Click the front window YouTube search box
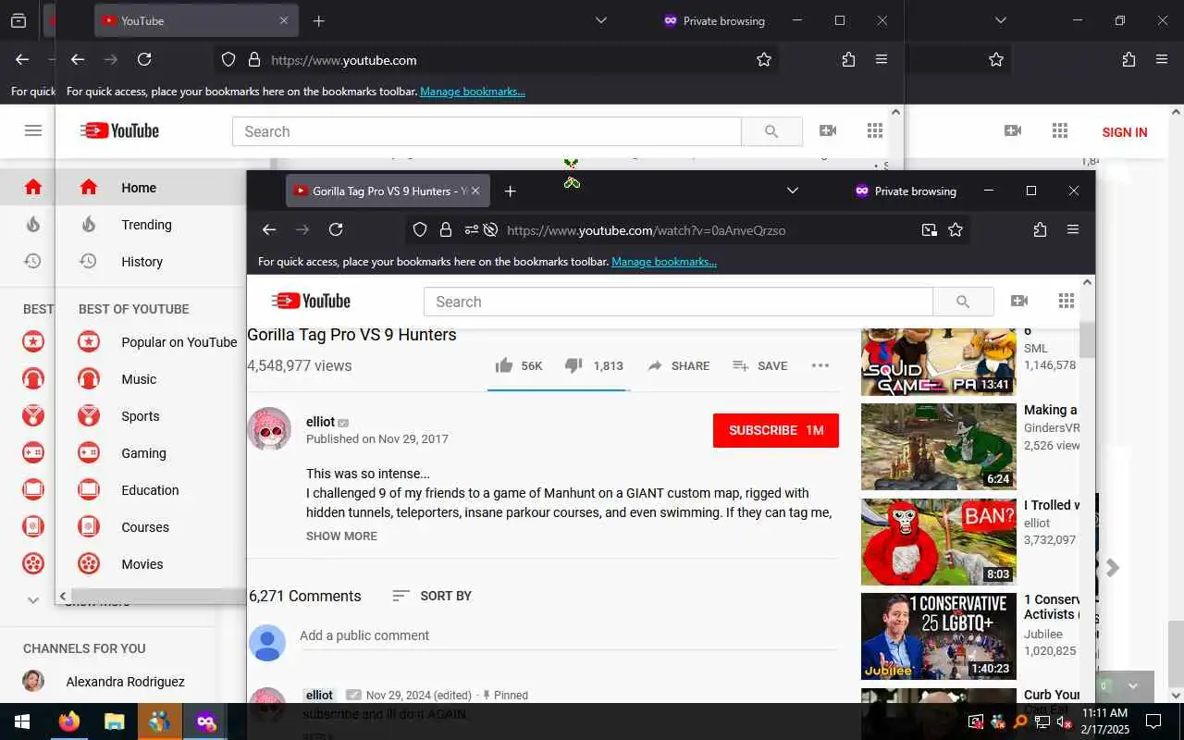This screenshot has height=740, width=1184. point(678,302)
